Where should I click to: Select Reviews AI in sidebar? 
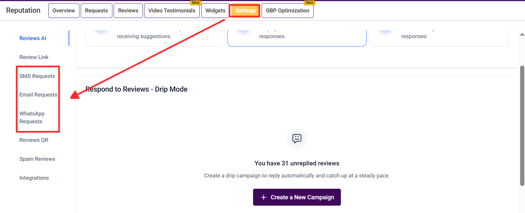pyautogui.click(x=33, y=38)
